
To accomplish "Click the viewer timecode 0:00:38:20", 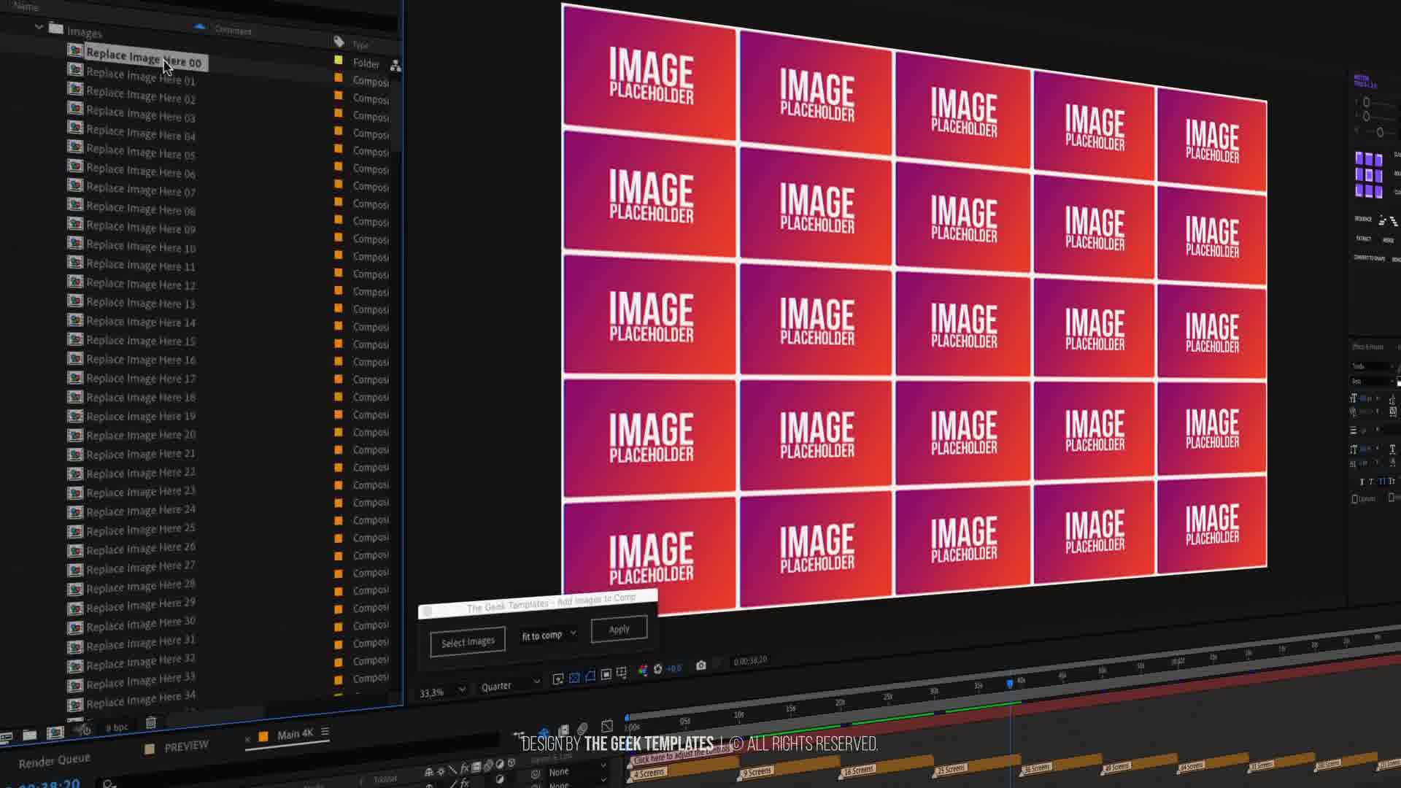I will tap(750, 660).
